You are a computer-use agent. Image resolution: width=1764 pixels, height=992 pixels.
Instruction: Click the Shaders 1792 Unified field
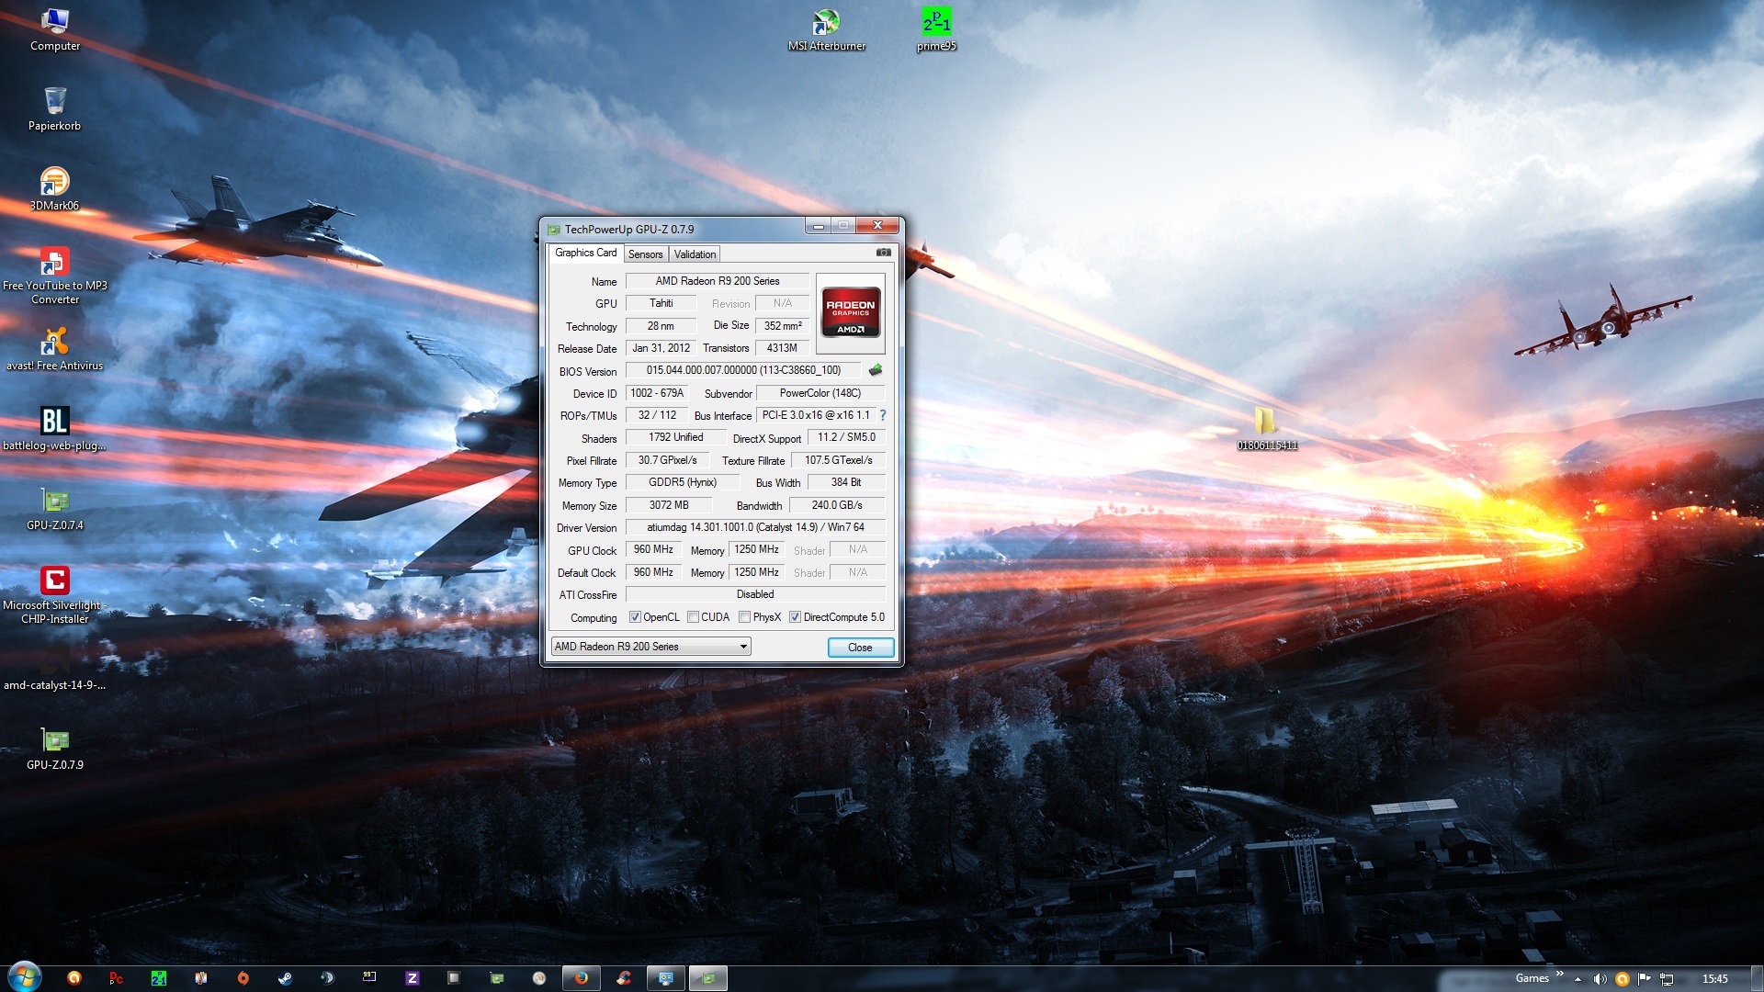point(676,437)
